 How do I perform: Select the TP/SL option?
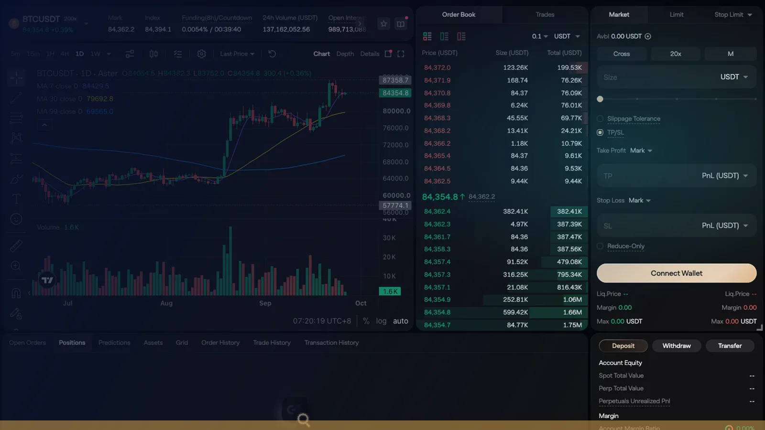coord(600,132)
